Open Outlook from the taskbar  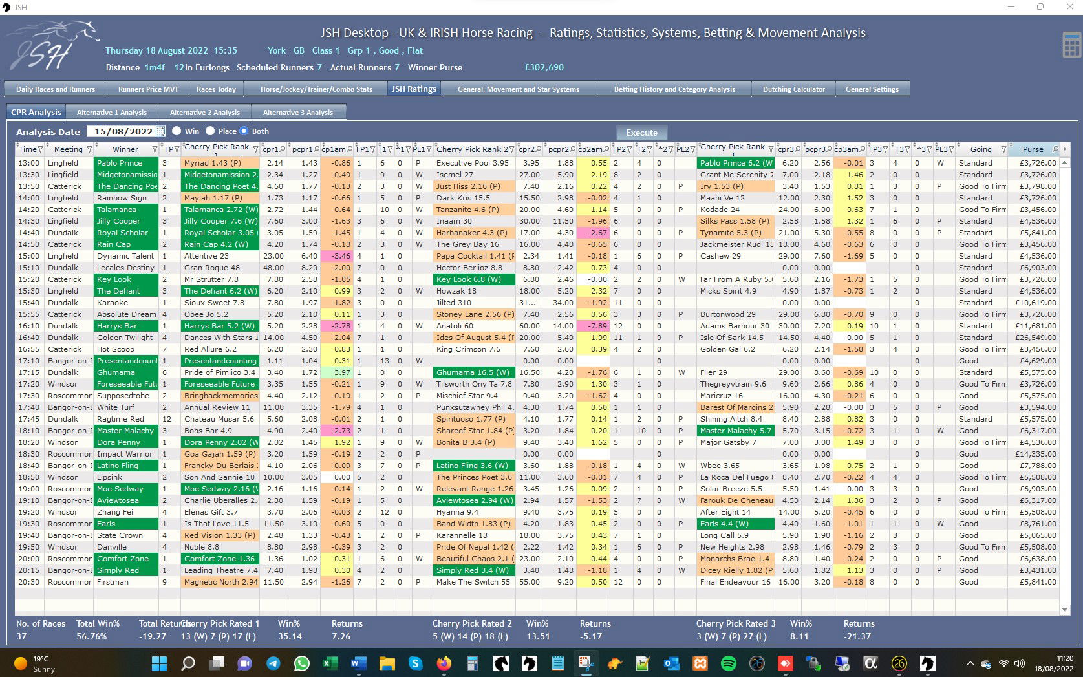(x=671, y=663)
